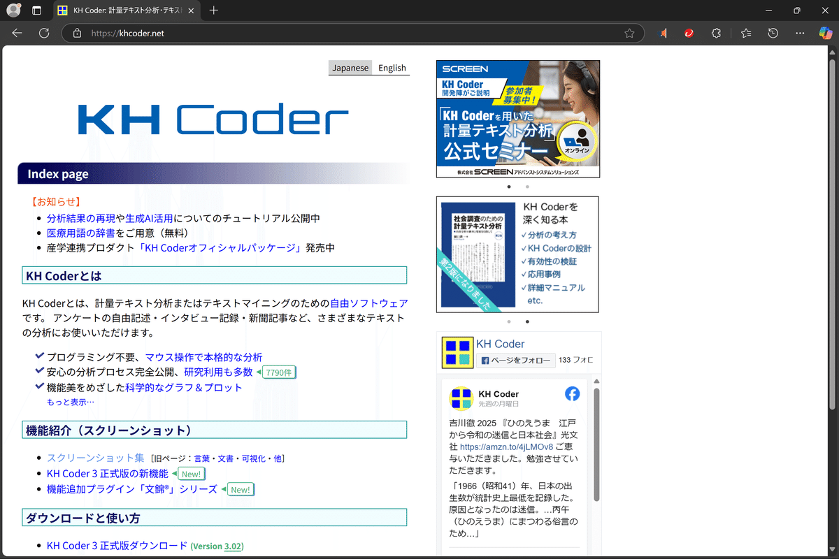This screenshot has width=839, height=559.
Task: Click the browser back arrow
Action: [x=17, y=33]
